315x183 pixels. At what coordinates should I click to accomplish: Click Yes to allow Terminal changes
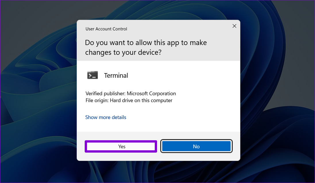pos(121,147)
